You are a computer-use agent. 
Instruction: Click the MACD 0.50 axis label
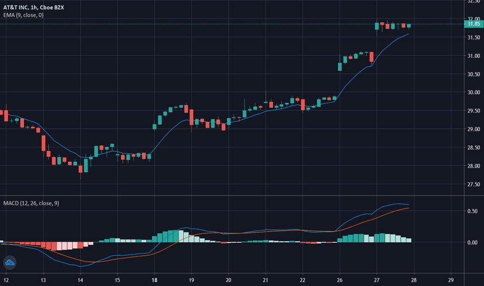pos(473,211)
